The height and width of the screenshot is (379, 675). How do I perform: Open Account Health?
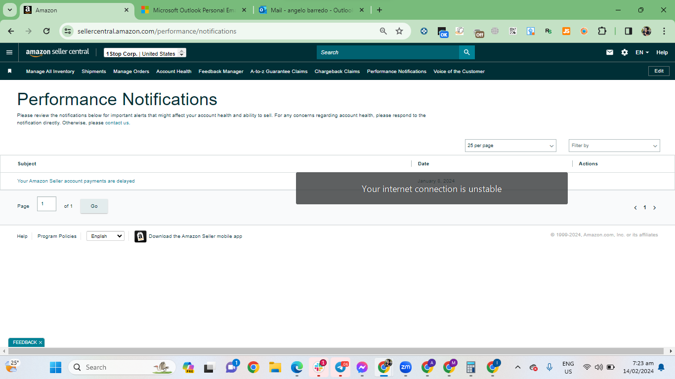[174, 72]
